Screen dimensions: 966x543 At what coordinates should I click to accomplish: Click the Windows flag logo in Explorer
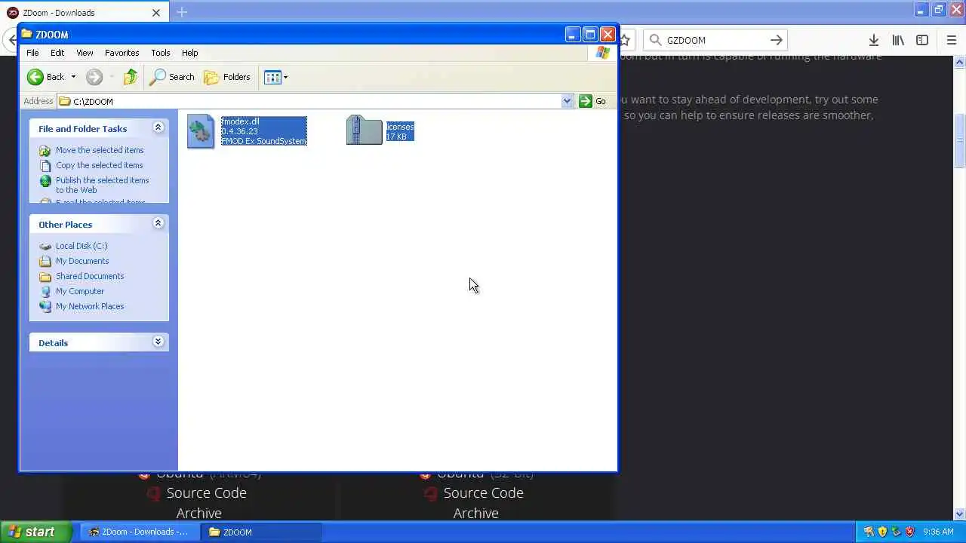[x=602, y=53]
